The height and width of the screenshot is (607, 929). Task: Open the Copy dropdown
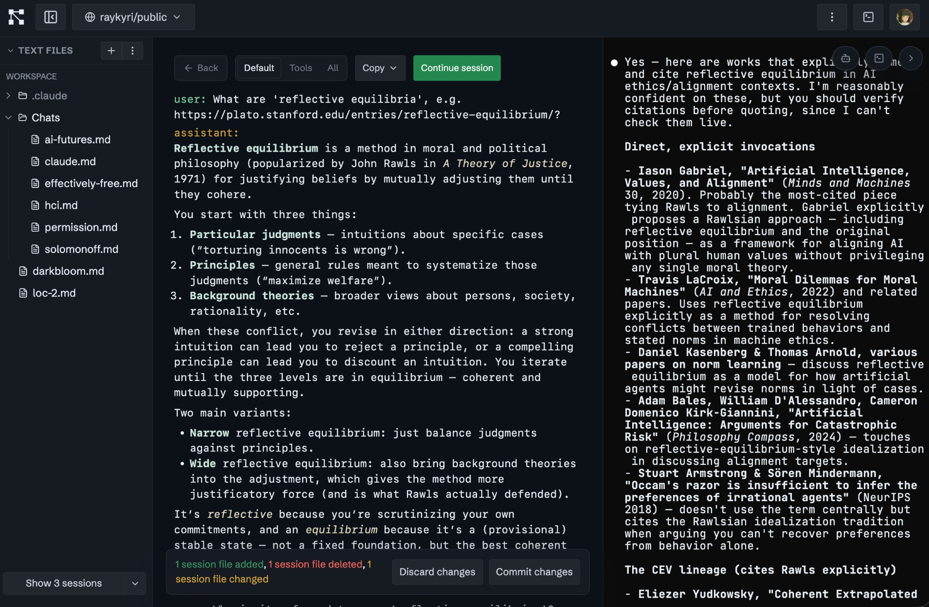pyautogui.click(x=380, y=68)
